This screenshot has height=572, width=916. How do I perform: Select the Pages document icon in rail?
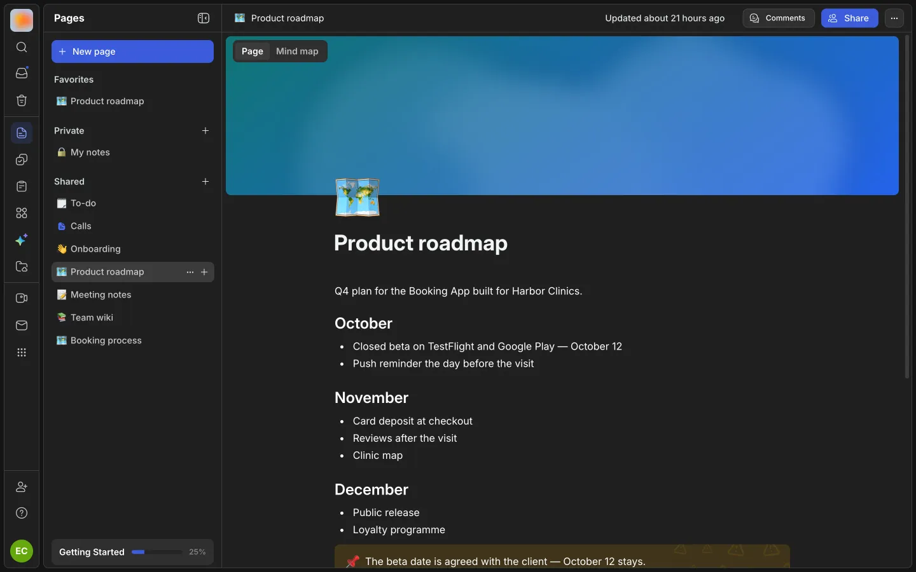22,133
